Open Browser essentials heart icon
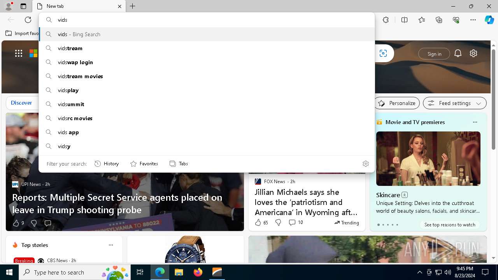498x280 pixels. 456,20
